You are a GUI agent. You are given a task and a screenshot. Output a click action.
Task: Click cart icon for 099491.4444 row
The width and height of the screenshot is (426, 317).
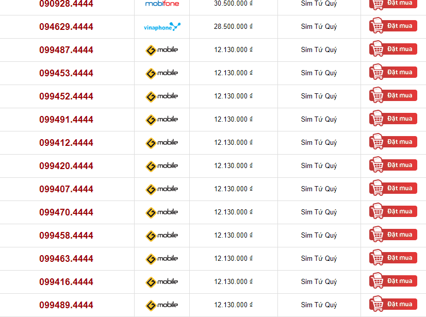(377, 118)
